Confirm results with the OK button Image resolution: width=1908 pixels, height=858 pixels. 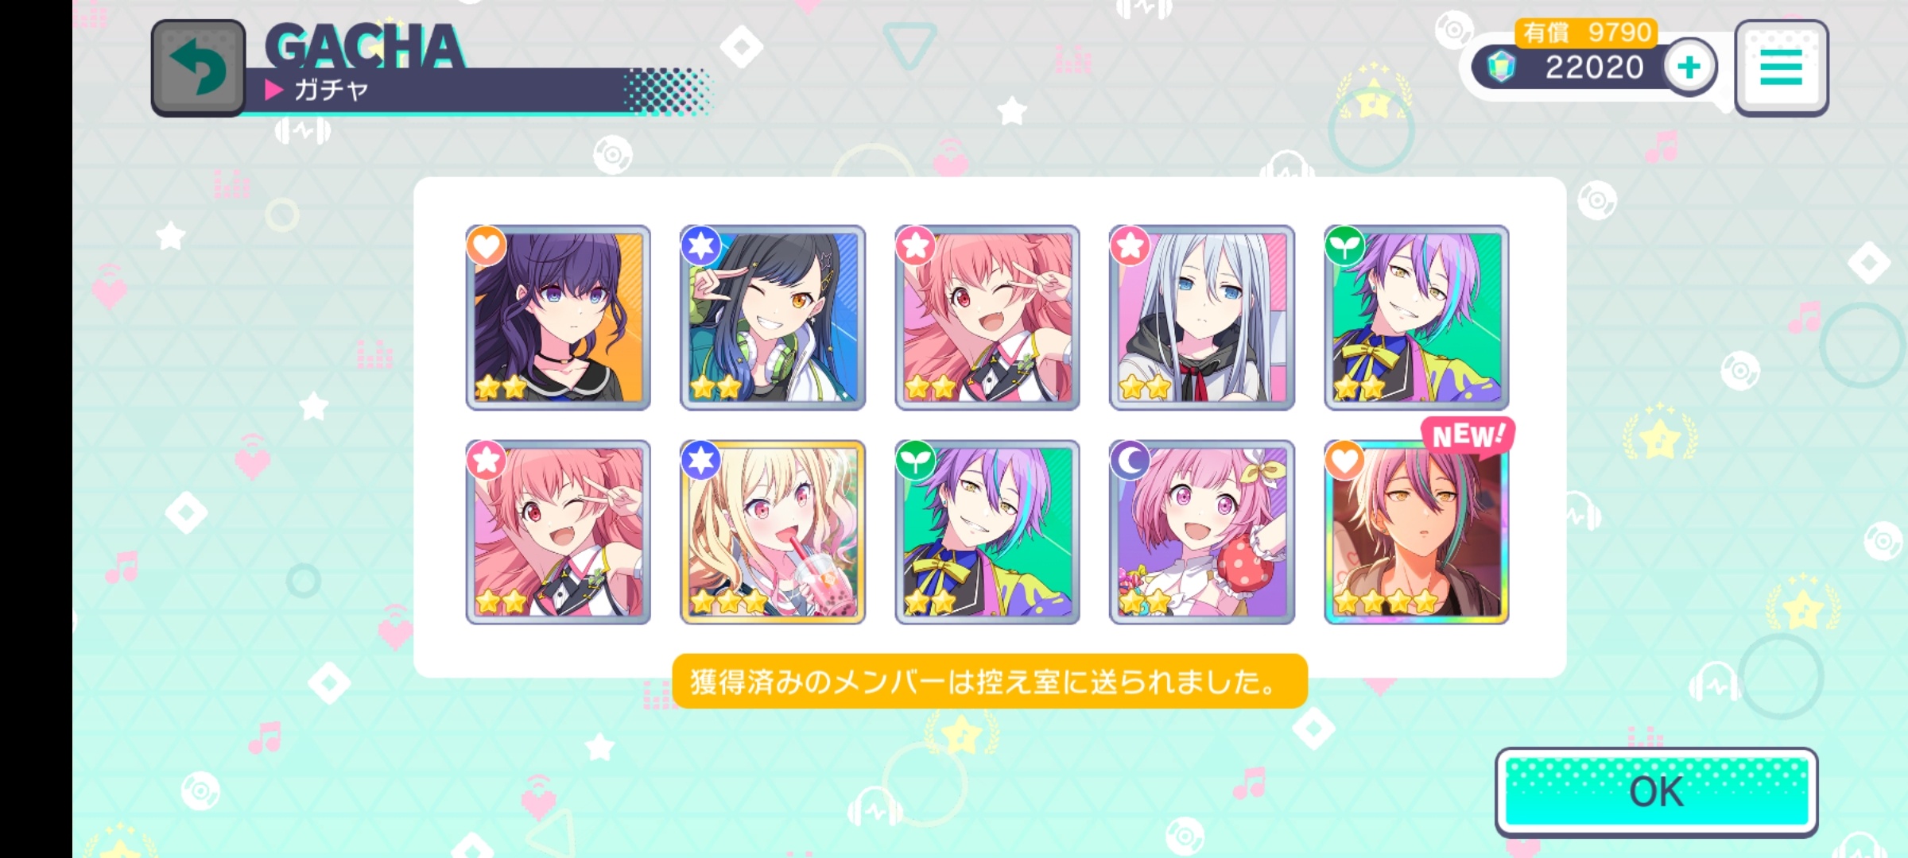tap(1656, 792)
